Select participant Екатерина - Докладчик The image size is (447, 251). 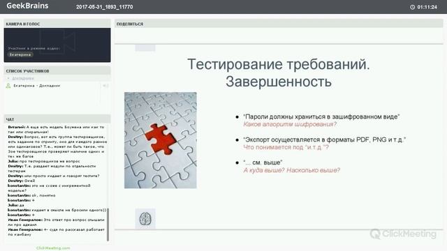[x=37, y=86]
